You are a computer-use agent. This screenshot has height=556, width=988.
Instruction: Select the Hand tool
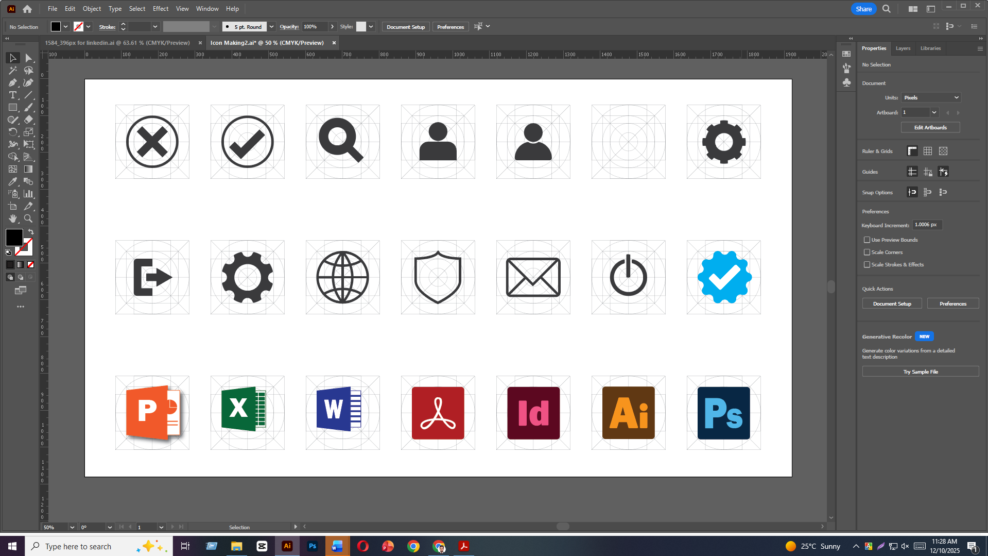[13, 219]
